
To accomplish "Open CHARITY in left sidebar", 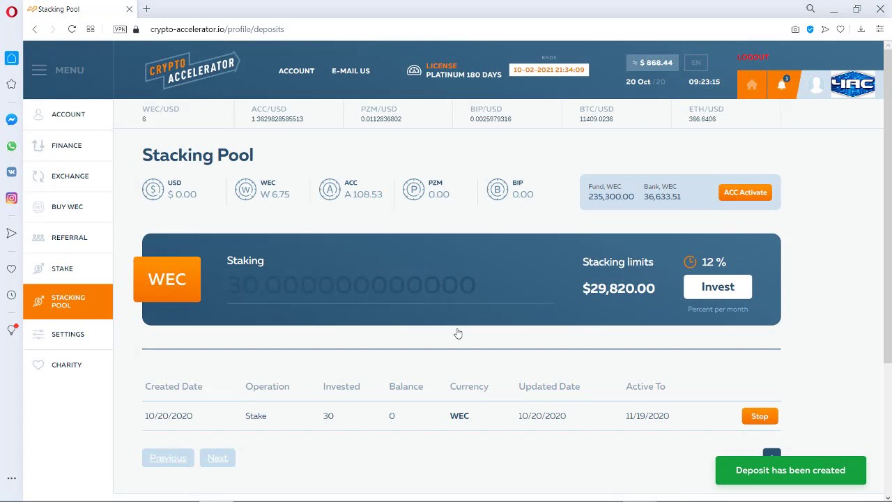I will 68,365.
